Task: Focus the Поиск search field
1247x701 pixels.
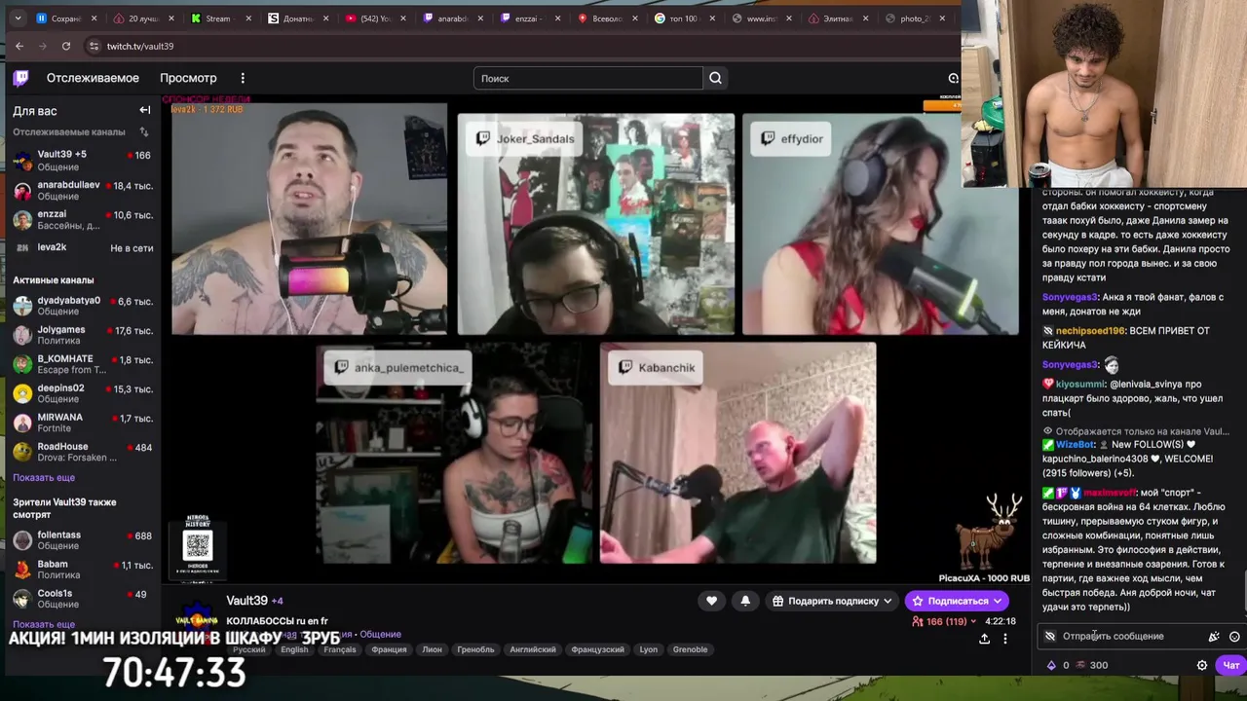Action: (x=587, y=78)
